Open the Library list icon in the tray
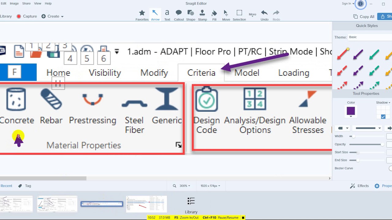 coord(191,201)
